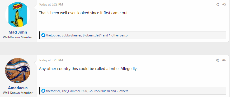Screen dimensions: 230x97
Task: Click thetoptier in Mad John's post likes
Action: (53, 35)
